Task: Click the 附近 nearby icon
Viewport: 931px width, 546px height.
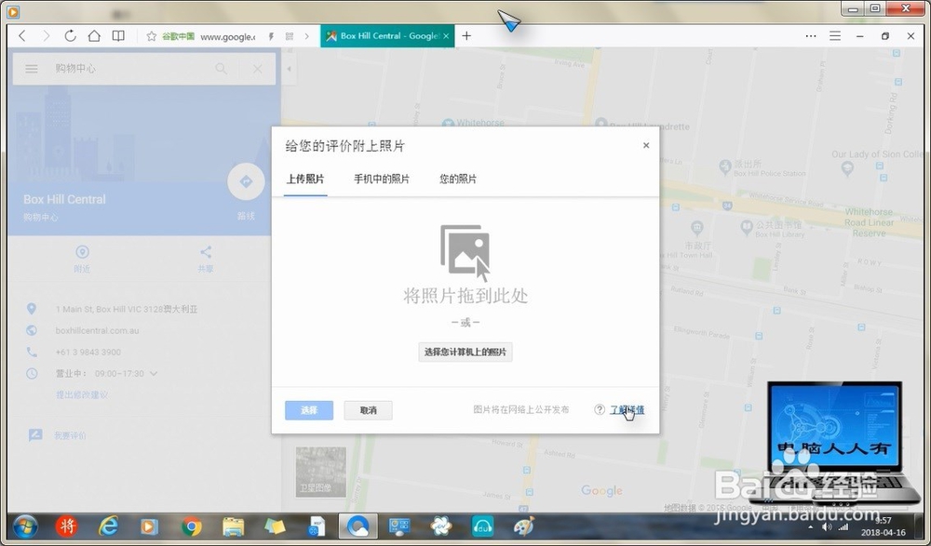Action: (82, 252)
